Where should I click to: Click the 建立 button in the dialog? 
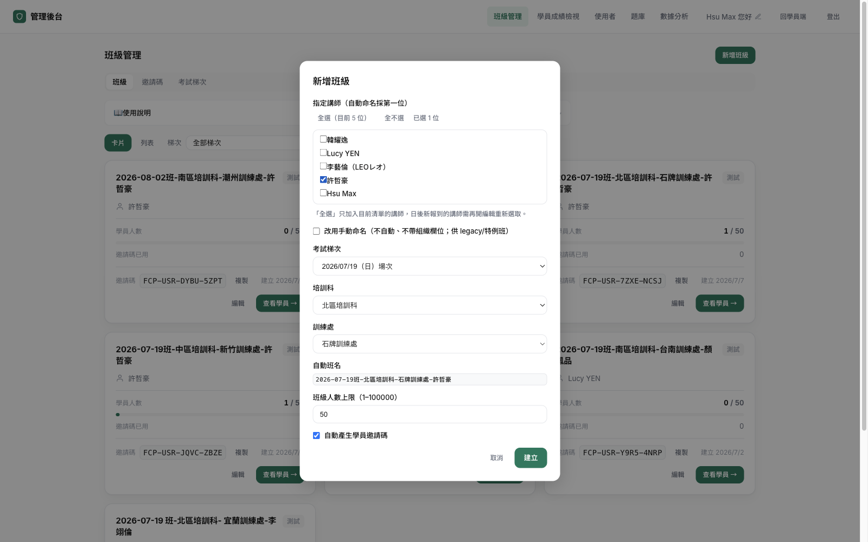pos(531,458)
